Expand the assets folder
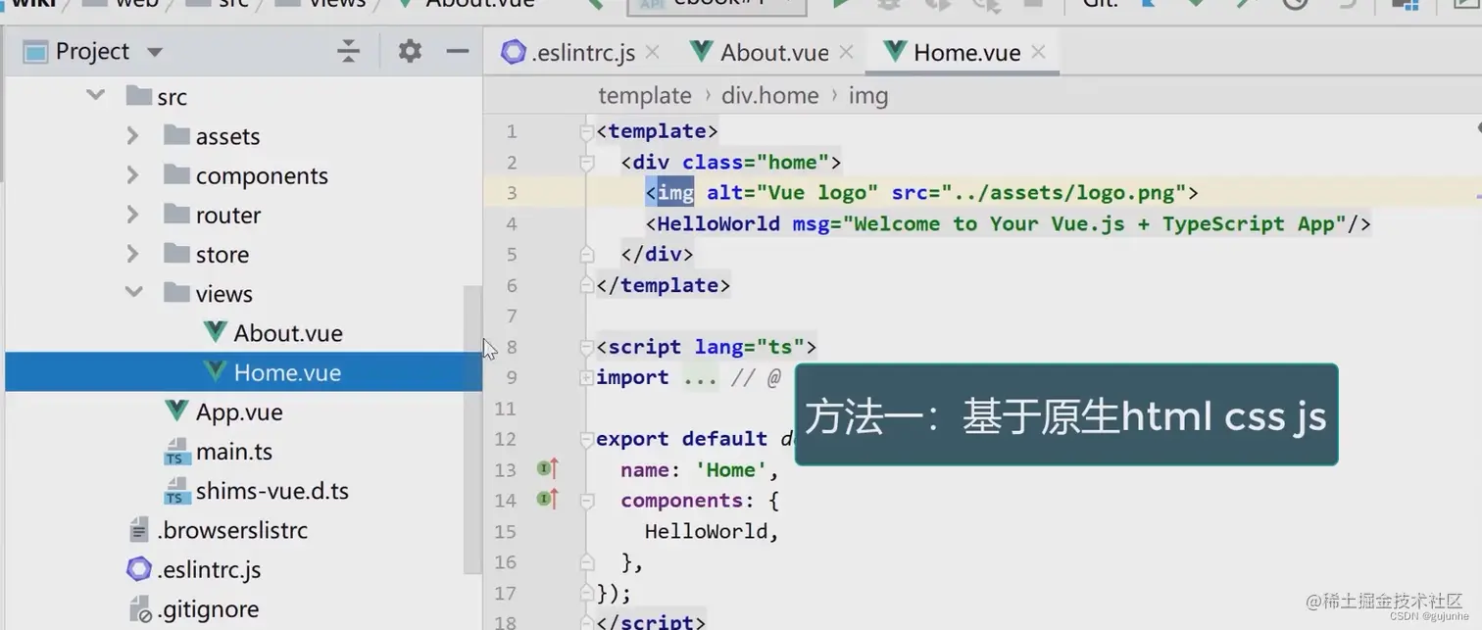 [x=132, y=135]
